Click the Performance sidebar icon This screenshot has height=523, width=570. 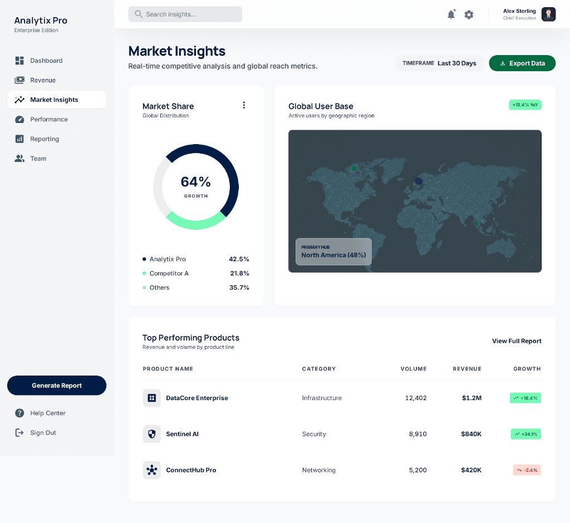(19, 119)
